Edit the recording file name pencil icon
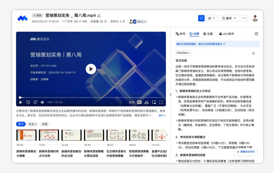Viewport: 274px width, 173px height. (x=99, y=15)
